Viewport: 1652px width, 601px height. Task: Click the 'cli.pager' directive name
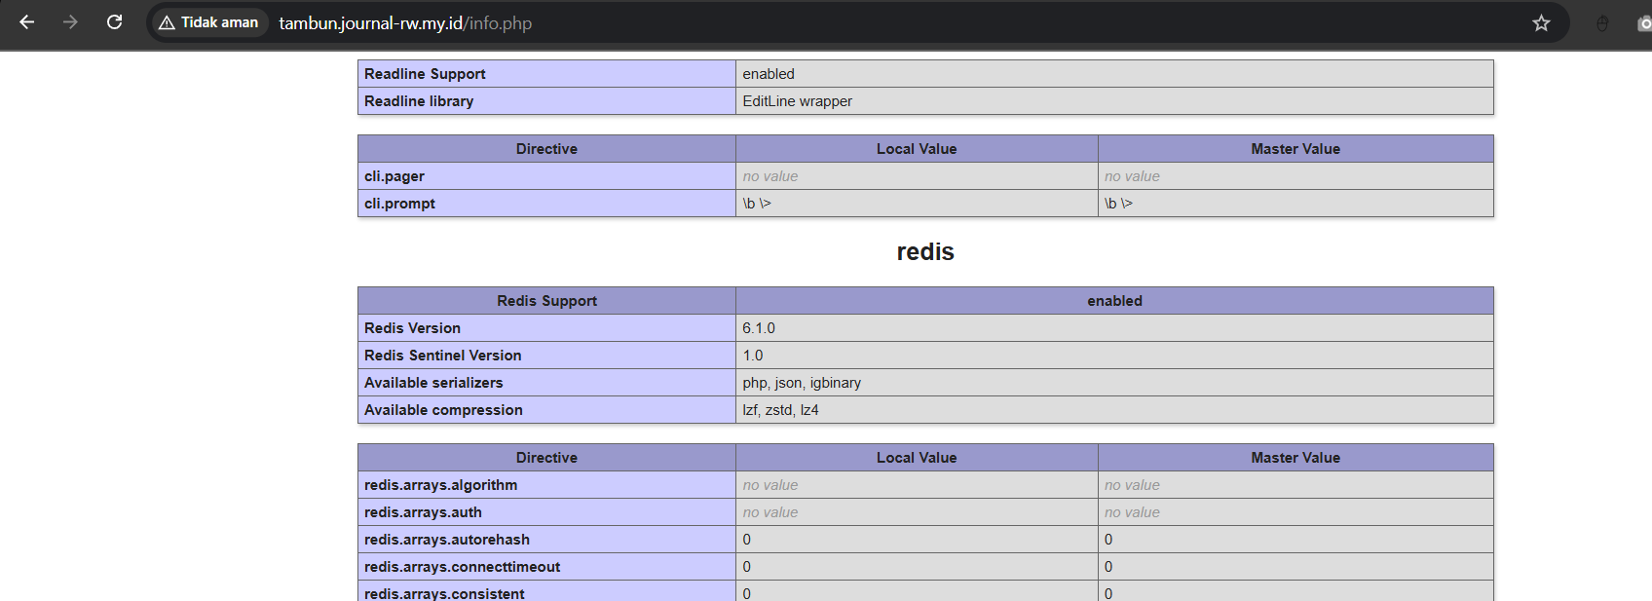click(x=394, y=176)
